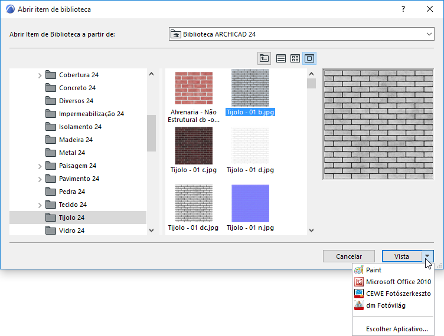This screenshot has height=336, width=444.
Task: Select the Pavimento 24 tree item
Action: click(x=78, y=179)
